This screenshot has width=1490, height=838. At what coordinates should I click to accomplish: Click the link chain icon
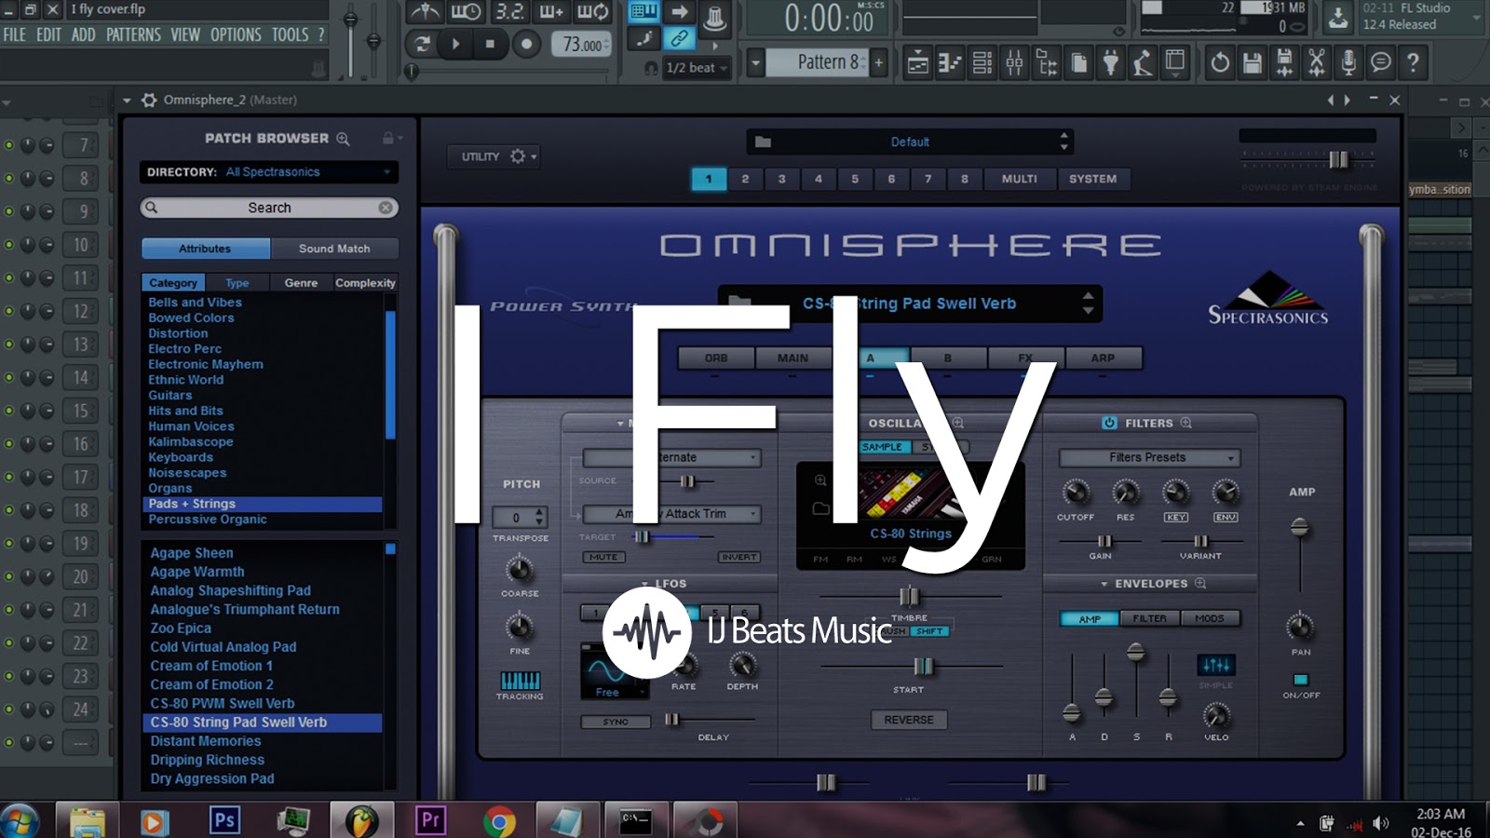click(679, 39)
